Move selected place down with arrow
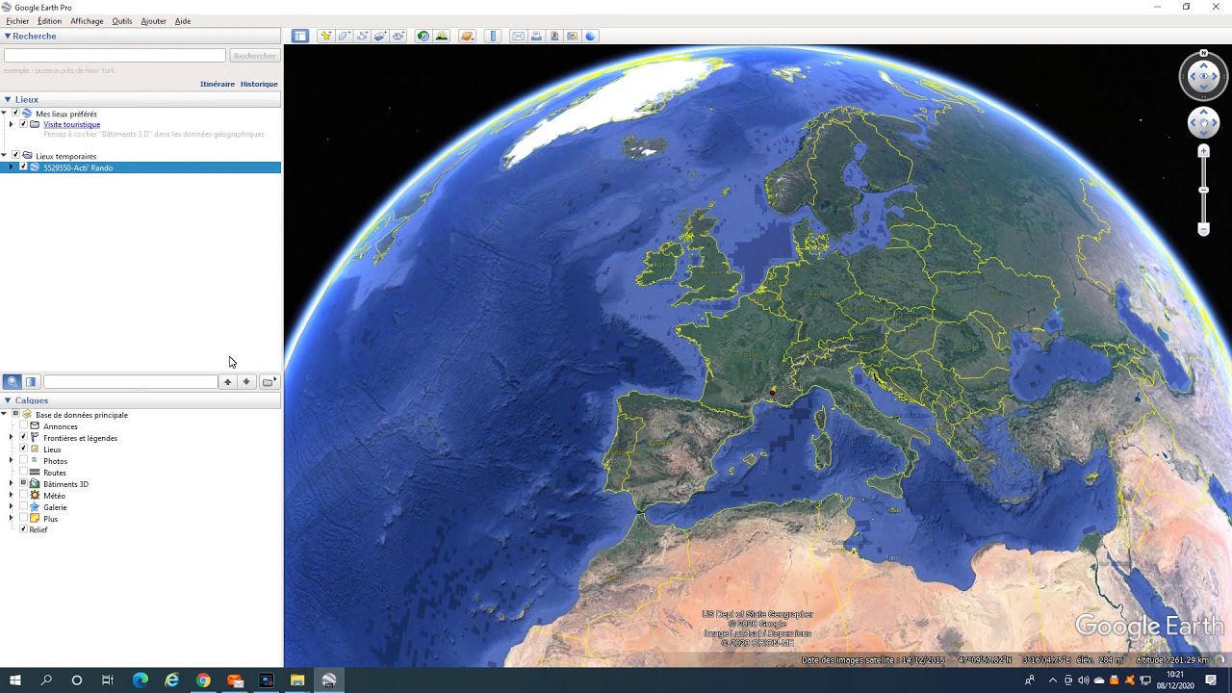 click(246, 382)
